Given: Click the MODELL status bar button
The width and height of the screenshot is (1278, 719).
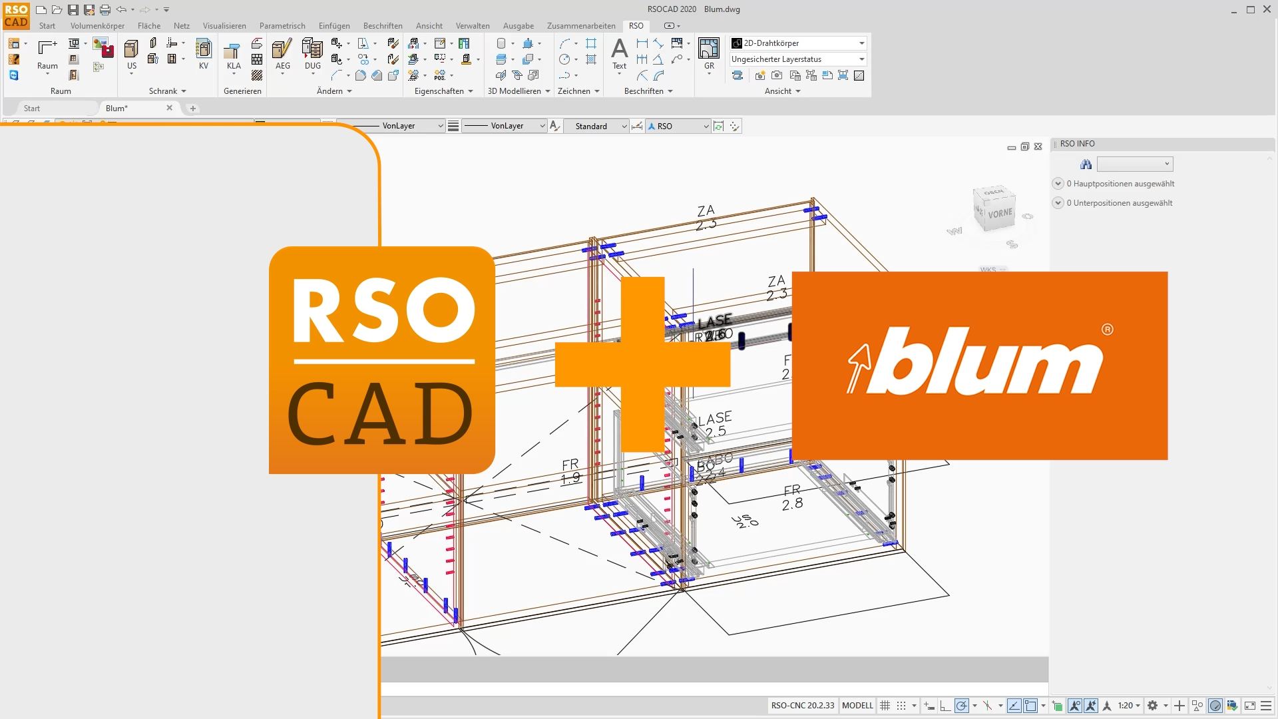Looking at the screenshot, I should tap(857, 706).
